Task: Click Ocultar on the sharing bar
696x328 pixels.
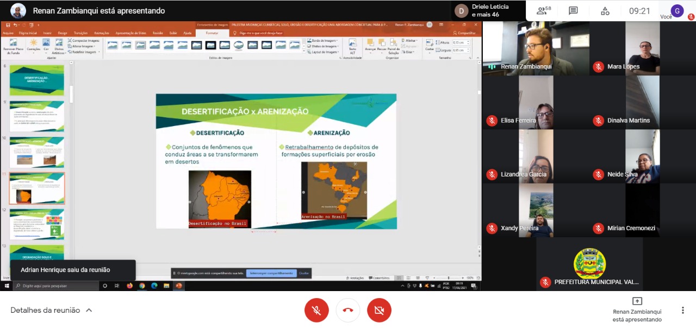Action: point(304,273)
